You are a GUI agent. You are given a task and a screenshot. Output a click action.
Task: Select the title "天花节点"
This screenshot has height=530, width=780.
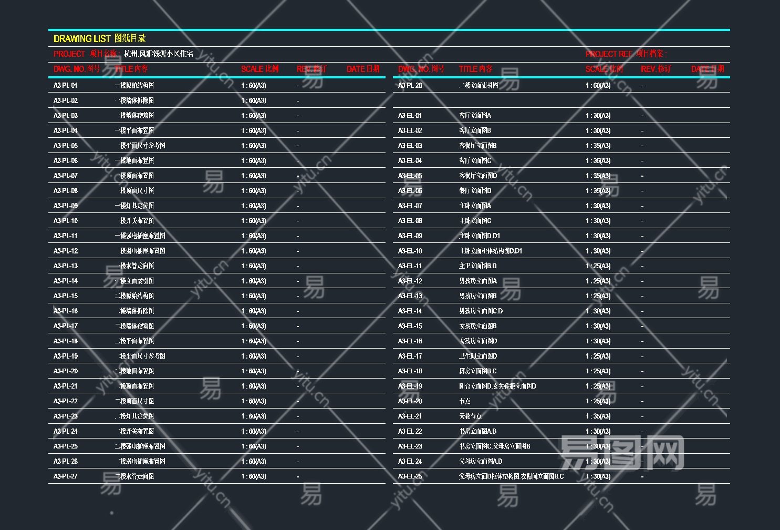pos(471,416)
